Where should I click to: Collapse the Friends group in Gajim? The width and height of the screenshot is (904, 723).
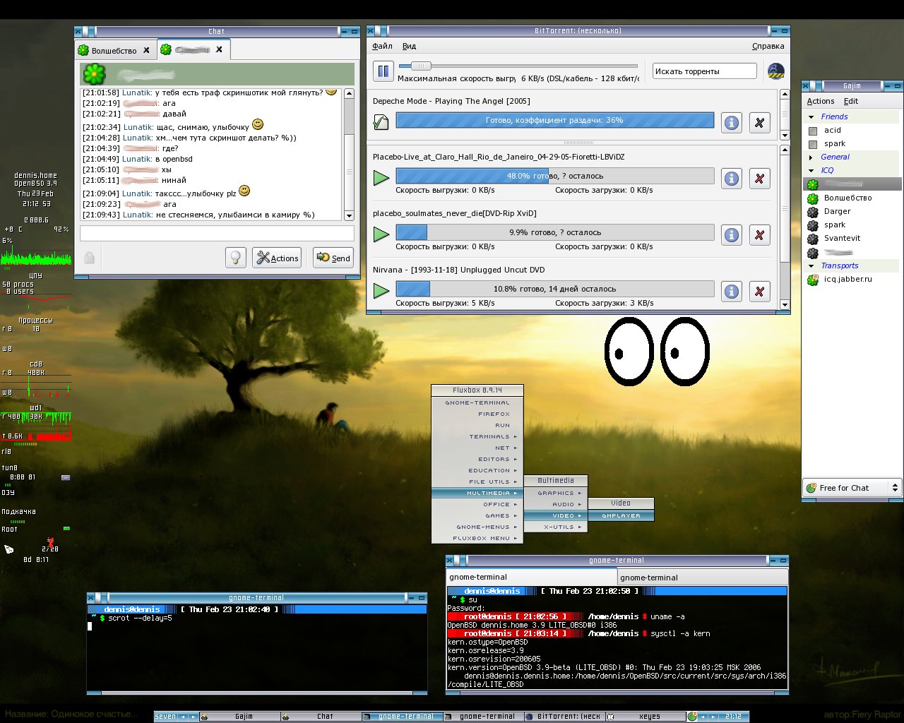[x=811, y=117]
